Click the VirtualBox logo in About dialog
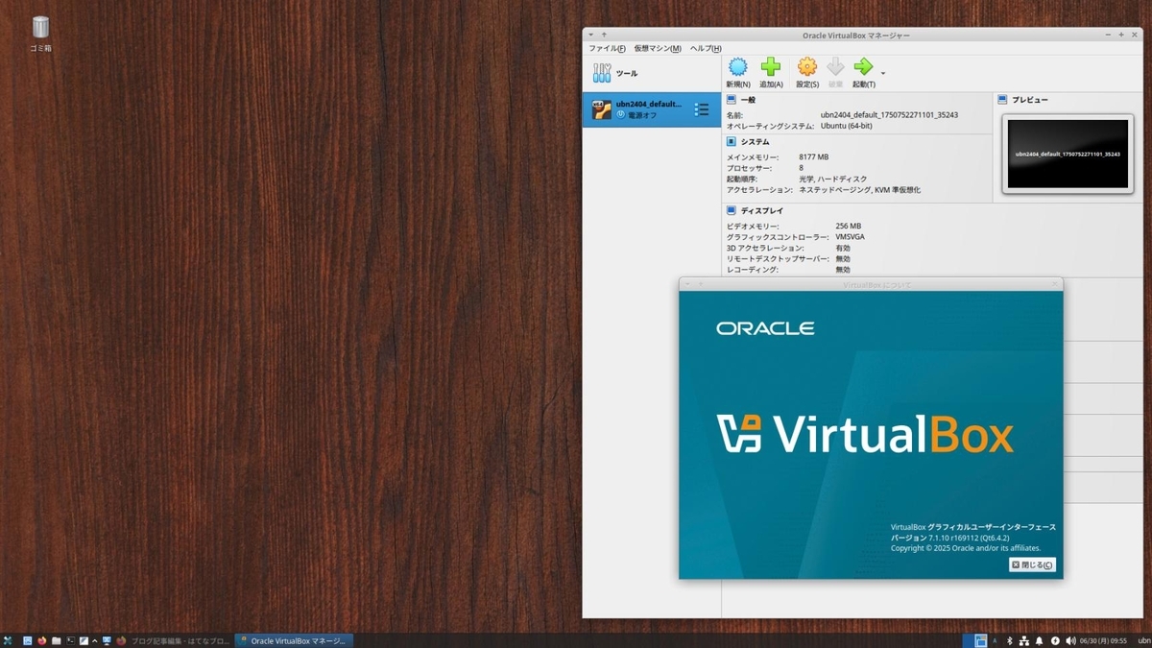The width and height of the screenshot is (1152, 648). (865, 434)
